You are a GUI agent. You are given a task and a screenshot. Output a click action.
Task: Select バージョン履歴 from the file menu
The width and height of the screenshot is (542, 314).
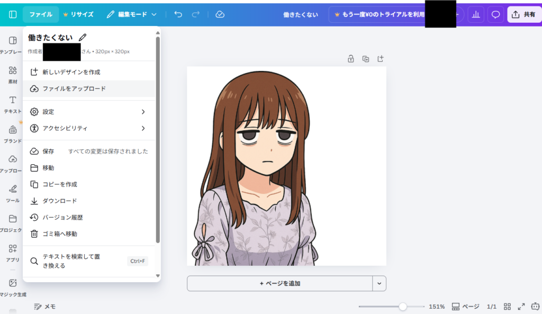click(62, 217)
